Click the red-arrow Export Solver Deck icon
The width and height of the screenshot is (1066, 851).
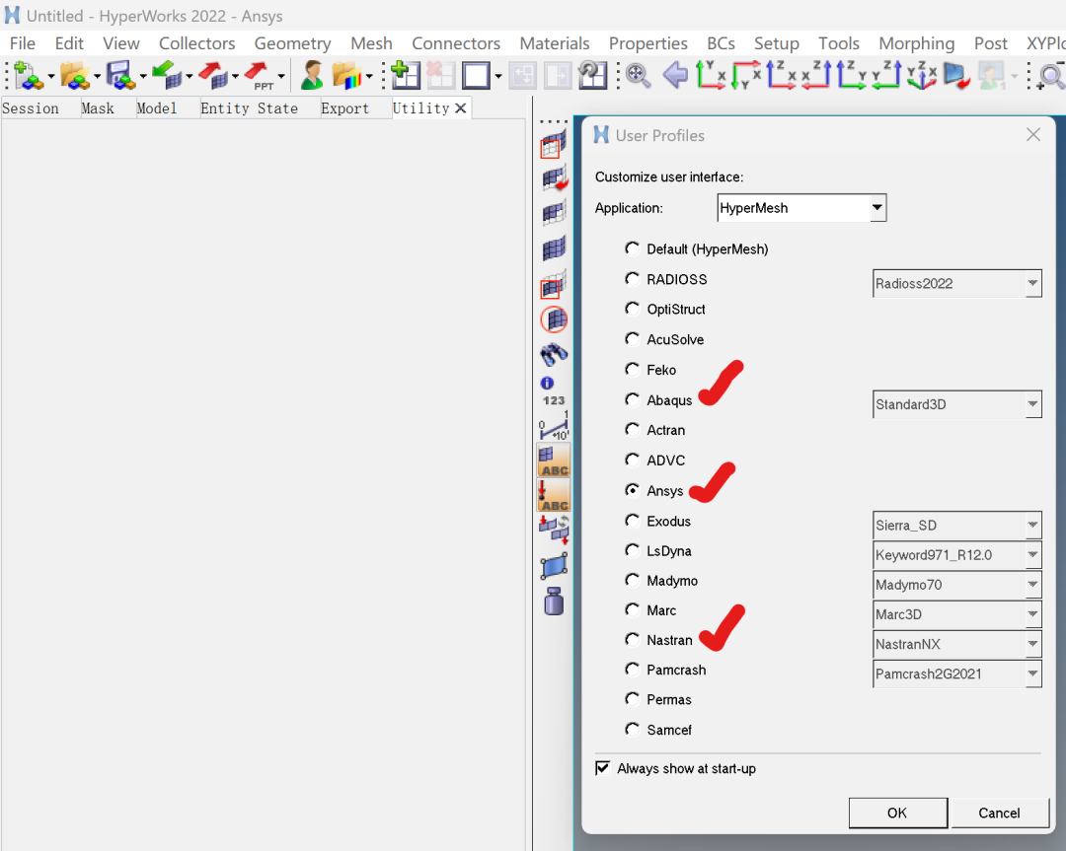point(213,75)
